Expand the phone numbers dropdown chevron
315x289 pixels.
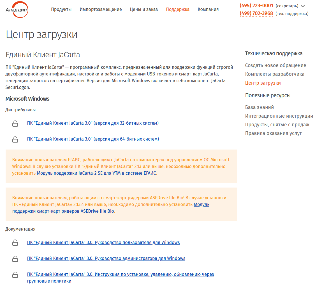pos(303,6)
